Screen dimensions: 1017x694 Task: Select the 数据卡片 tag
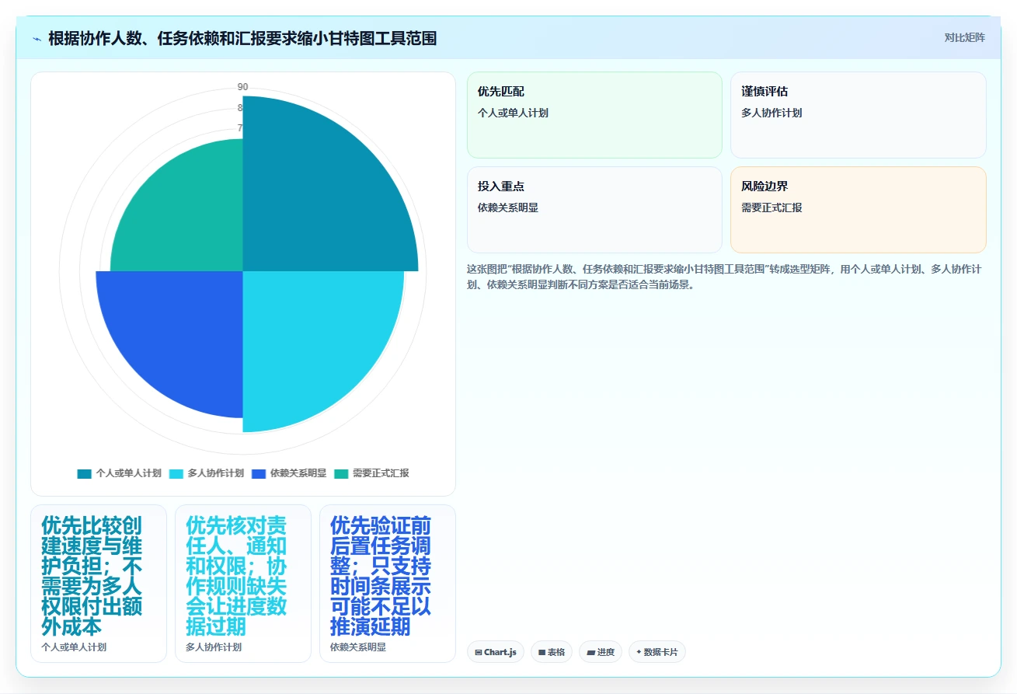[657, 652]
